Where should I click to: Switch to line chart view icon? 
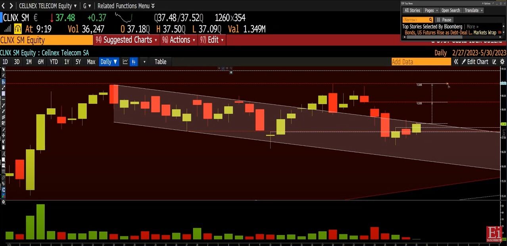125,61
